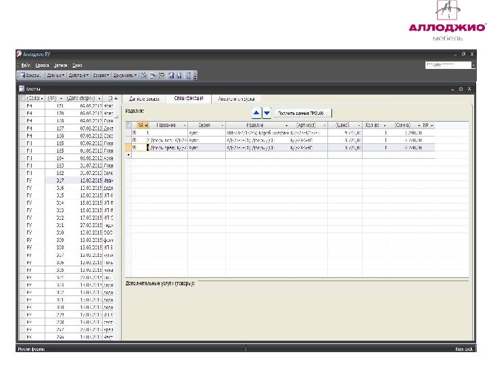Click the application icon in the title bar
The image size is (487, 365).
pyautogui.click(x=19, y=54)
